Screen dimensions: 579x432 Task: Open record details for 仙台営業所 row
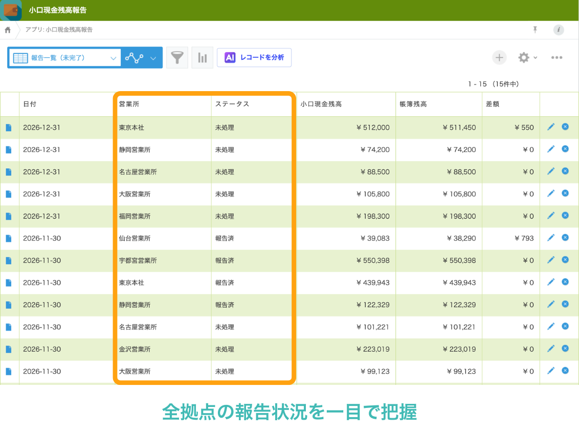point(9,239)
